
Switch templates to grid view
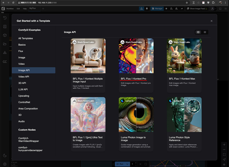point(198,32)
